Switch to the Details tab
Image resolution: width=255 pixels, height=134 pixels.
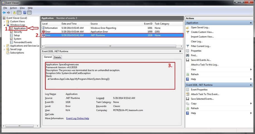tap(57, 57)
